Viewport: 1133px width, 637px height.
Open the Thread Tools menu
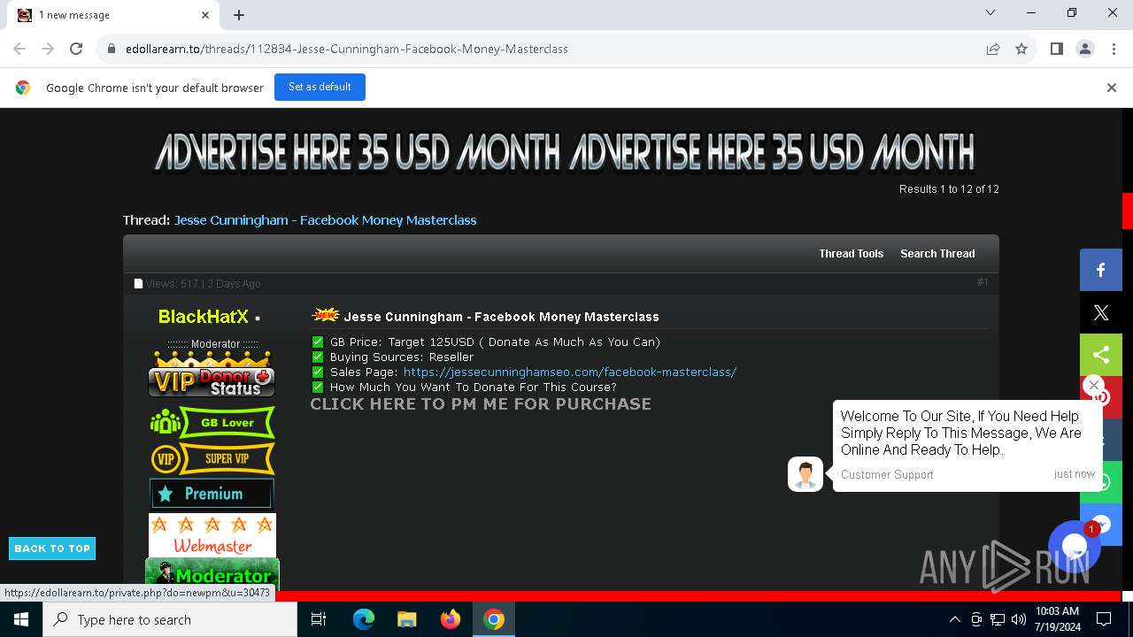pos(851,254)
